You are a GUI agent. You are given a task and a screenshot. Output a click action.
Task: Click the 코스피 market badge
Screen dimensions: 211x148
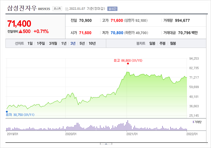tap(57, 9)
